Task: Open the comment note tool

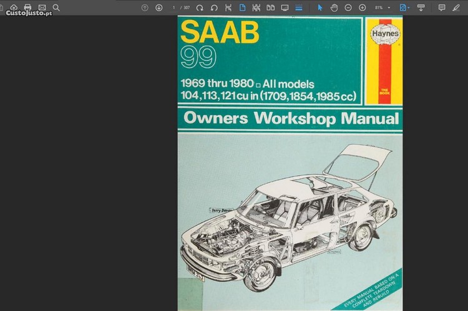Action: tap(442, 7)
